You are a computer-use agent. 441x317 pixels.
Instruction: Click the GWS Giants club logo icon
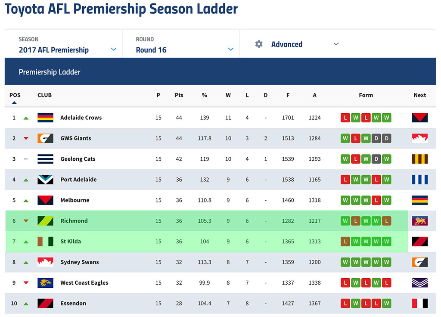pyautogui.click(x=45, y=138)
